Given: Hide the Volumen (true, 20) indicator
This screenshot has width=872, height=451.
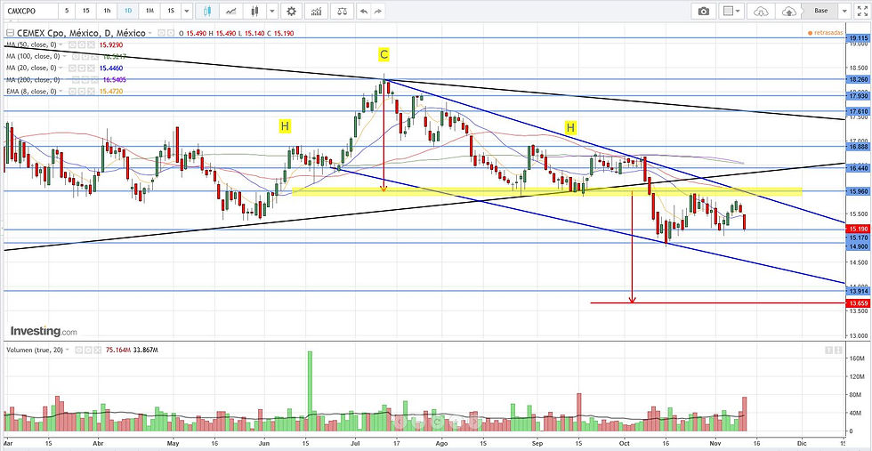Looking at the screenshot, I should click(x=79, y=350).
